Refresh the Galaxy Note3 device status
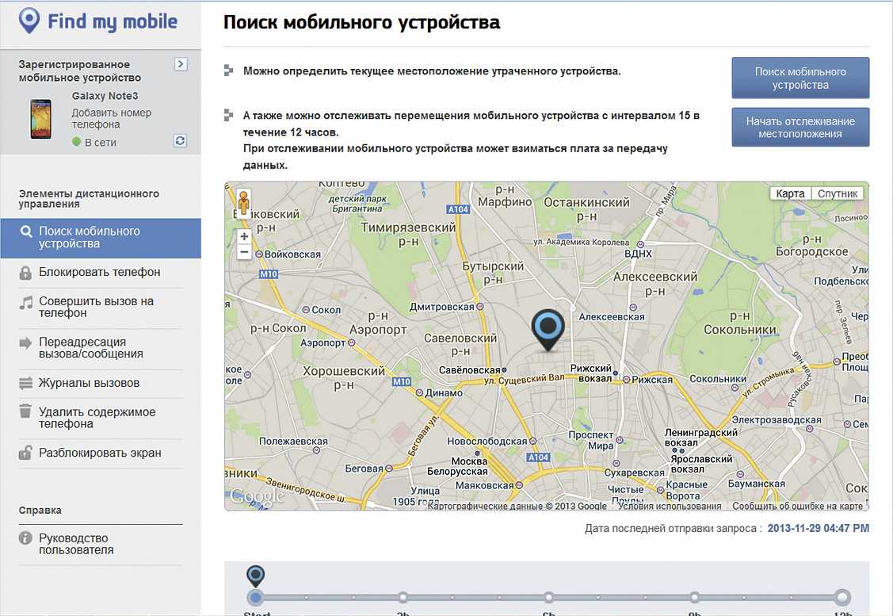Viewport: 893px width, 616px height. tap(180, 141)
